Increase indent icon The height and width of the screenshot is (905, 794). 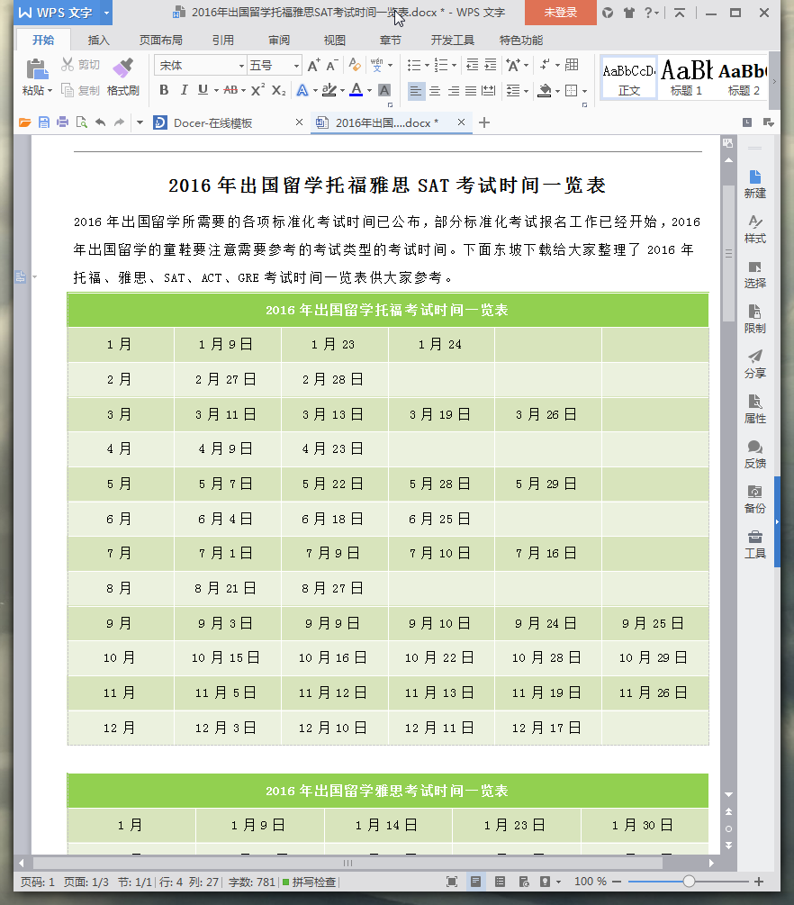[x=490, y=65]
